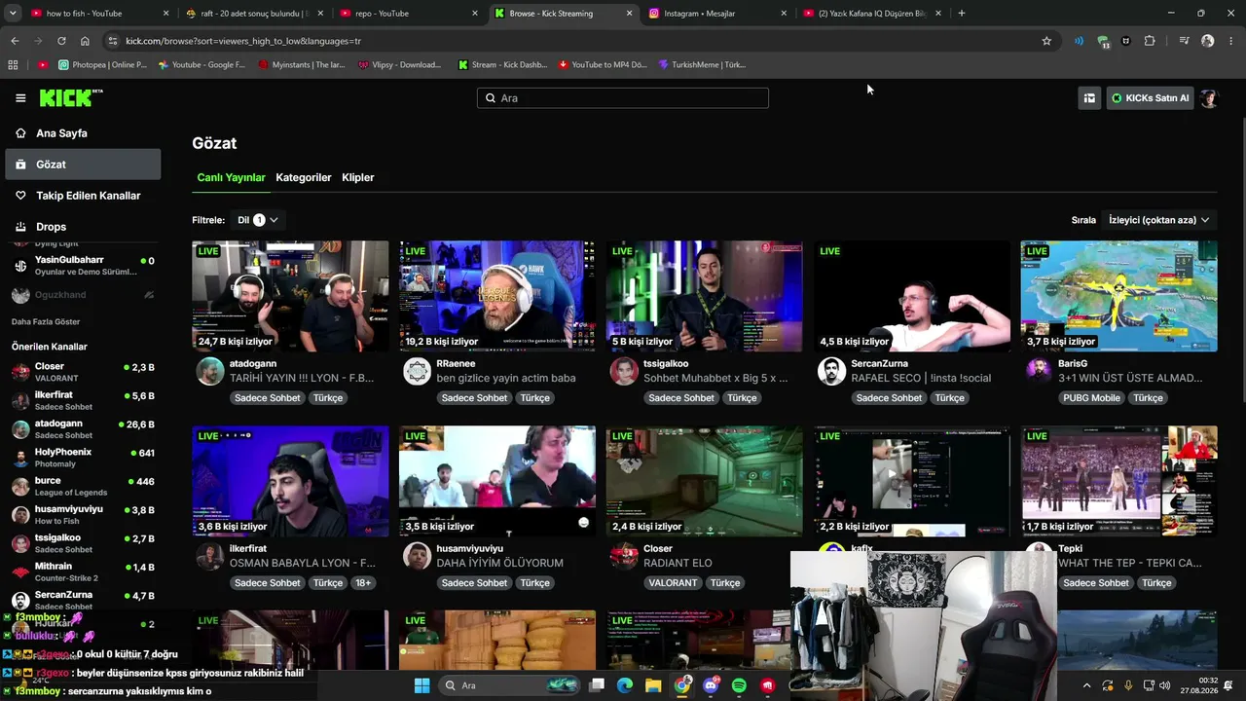The height and width of the screenshot is (701, 1246).
Task: Open the Windows Start menu
Action: (x=421, y=685)
